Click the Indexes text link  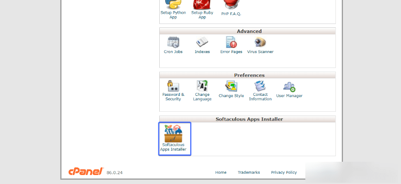(202, 52)
